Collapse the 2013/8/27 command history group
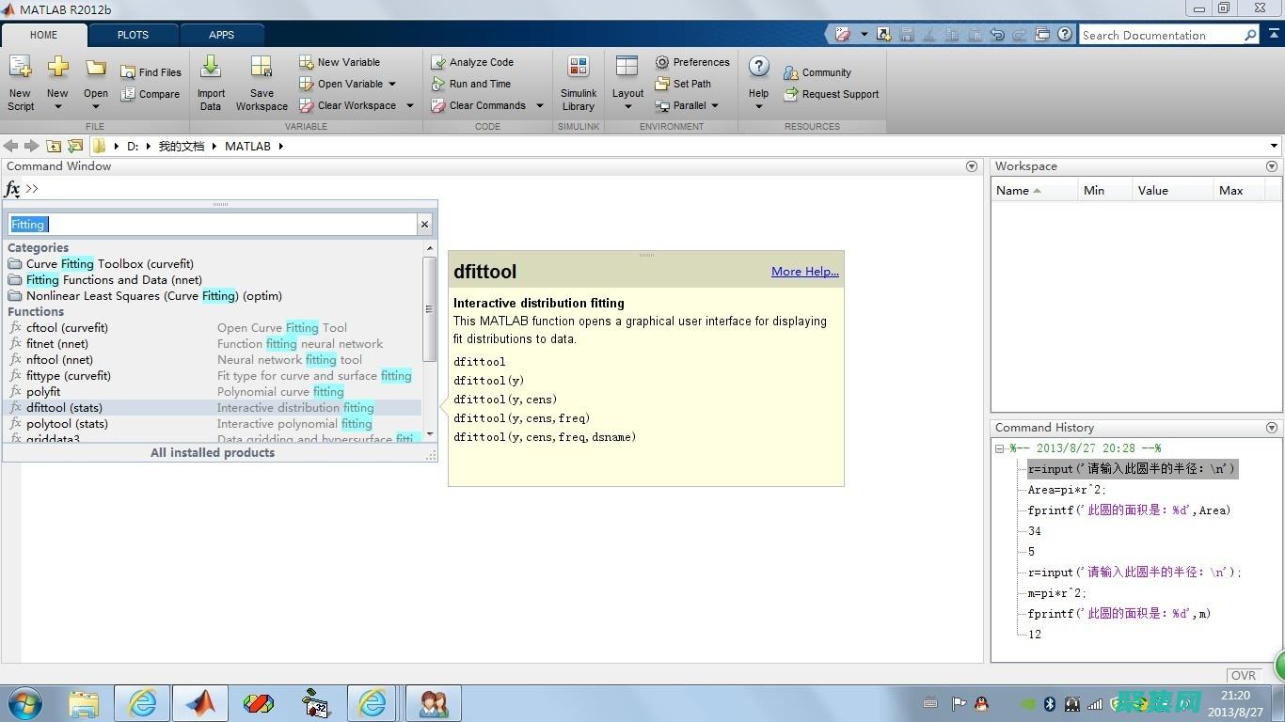The width and height of the screenshot is (1285, 722). point(1000,448)
